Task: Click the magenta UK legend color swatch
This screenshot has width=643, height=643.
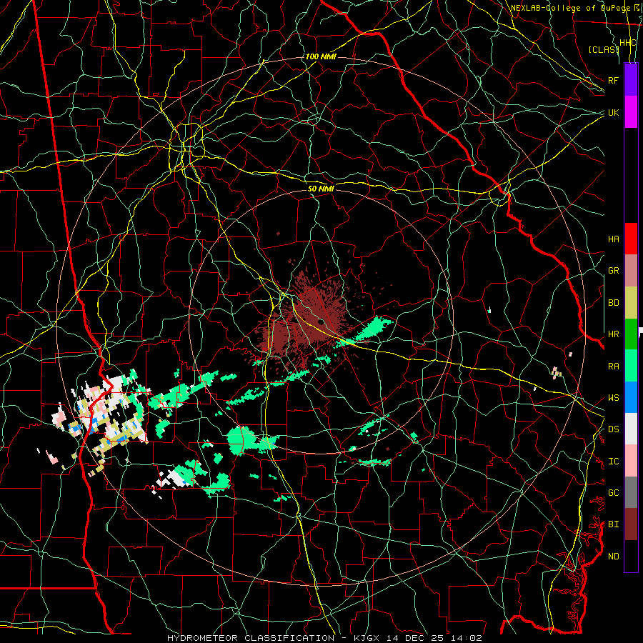Action: 631,112
